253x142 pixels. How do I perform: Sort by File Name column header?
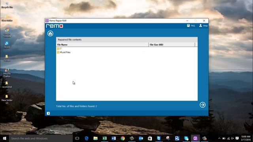pos(102,45)
